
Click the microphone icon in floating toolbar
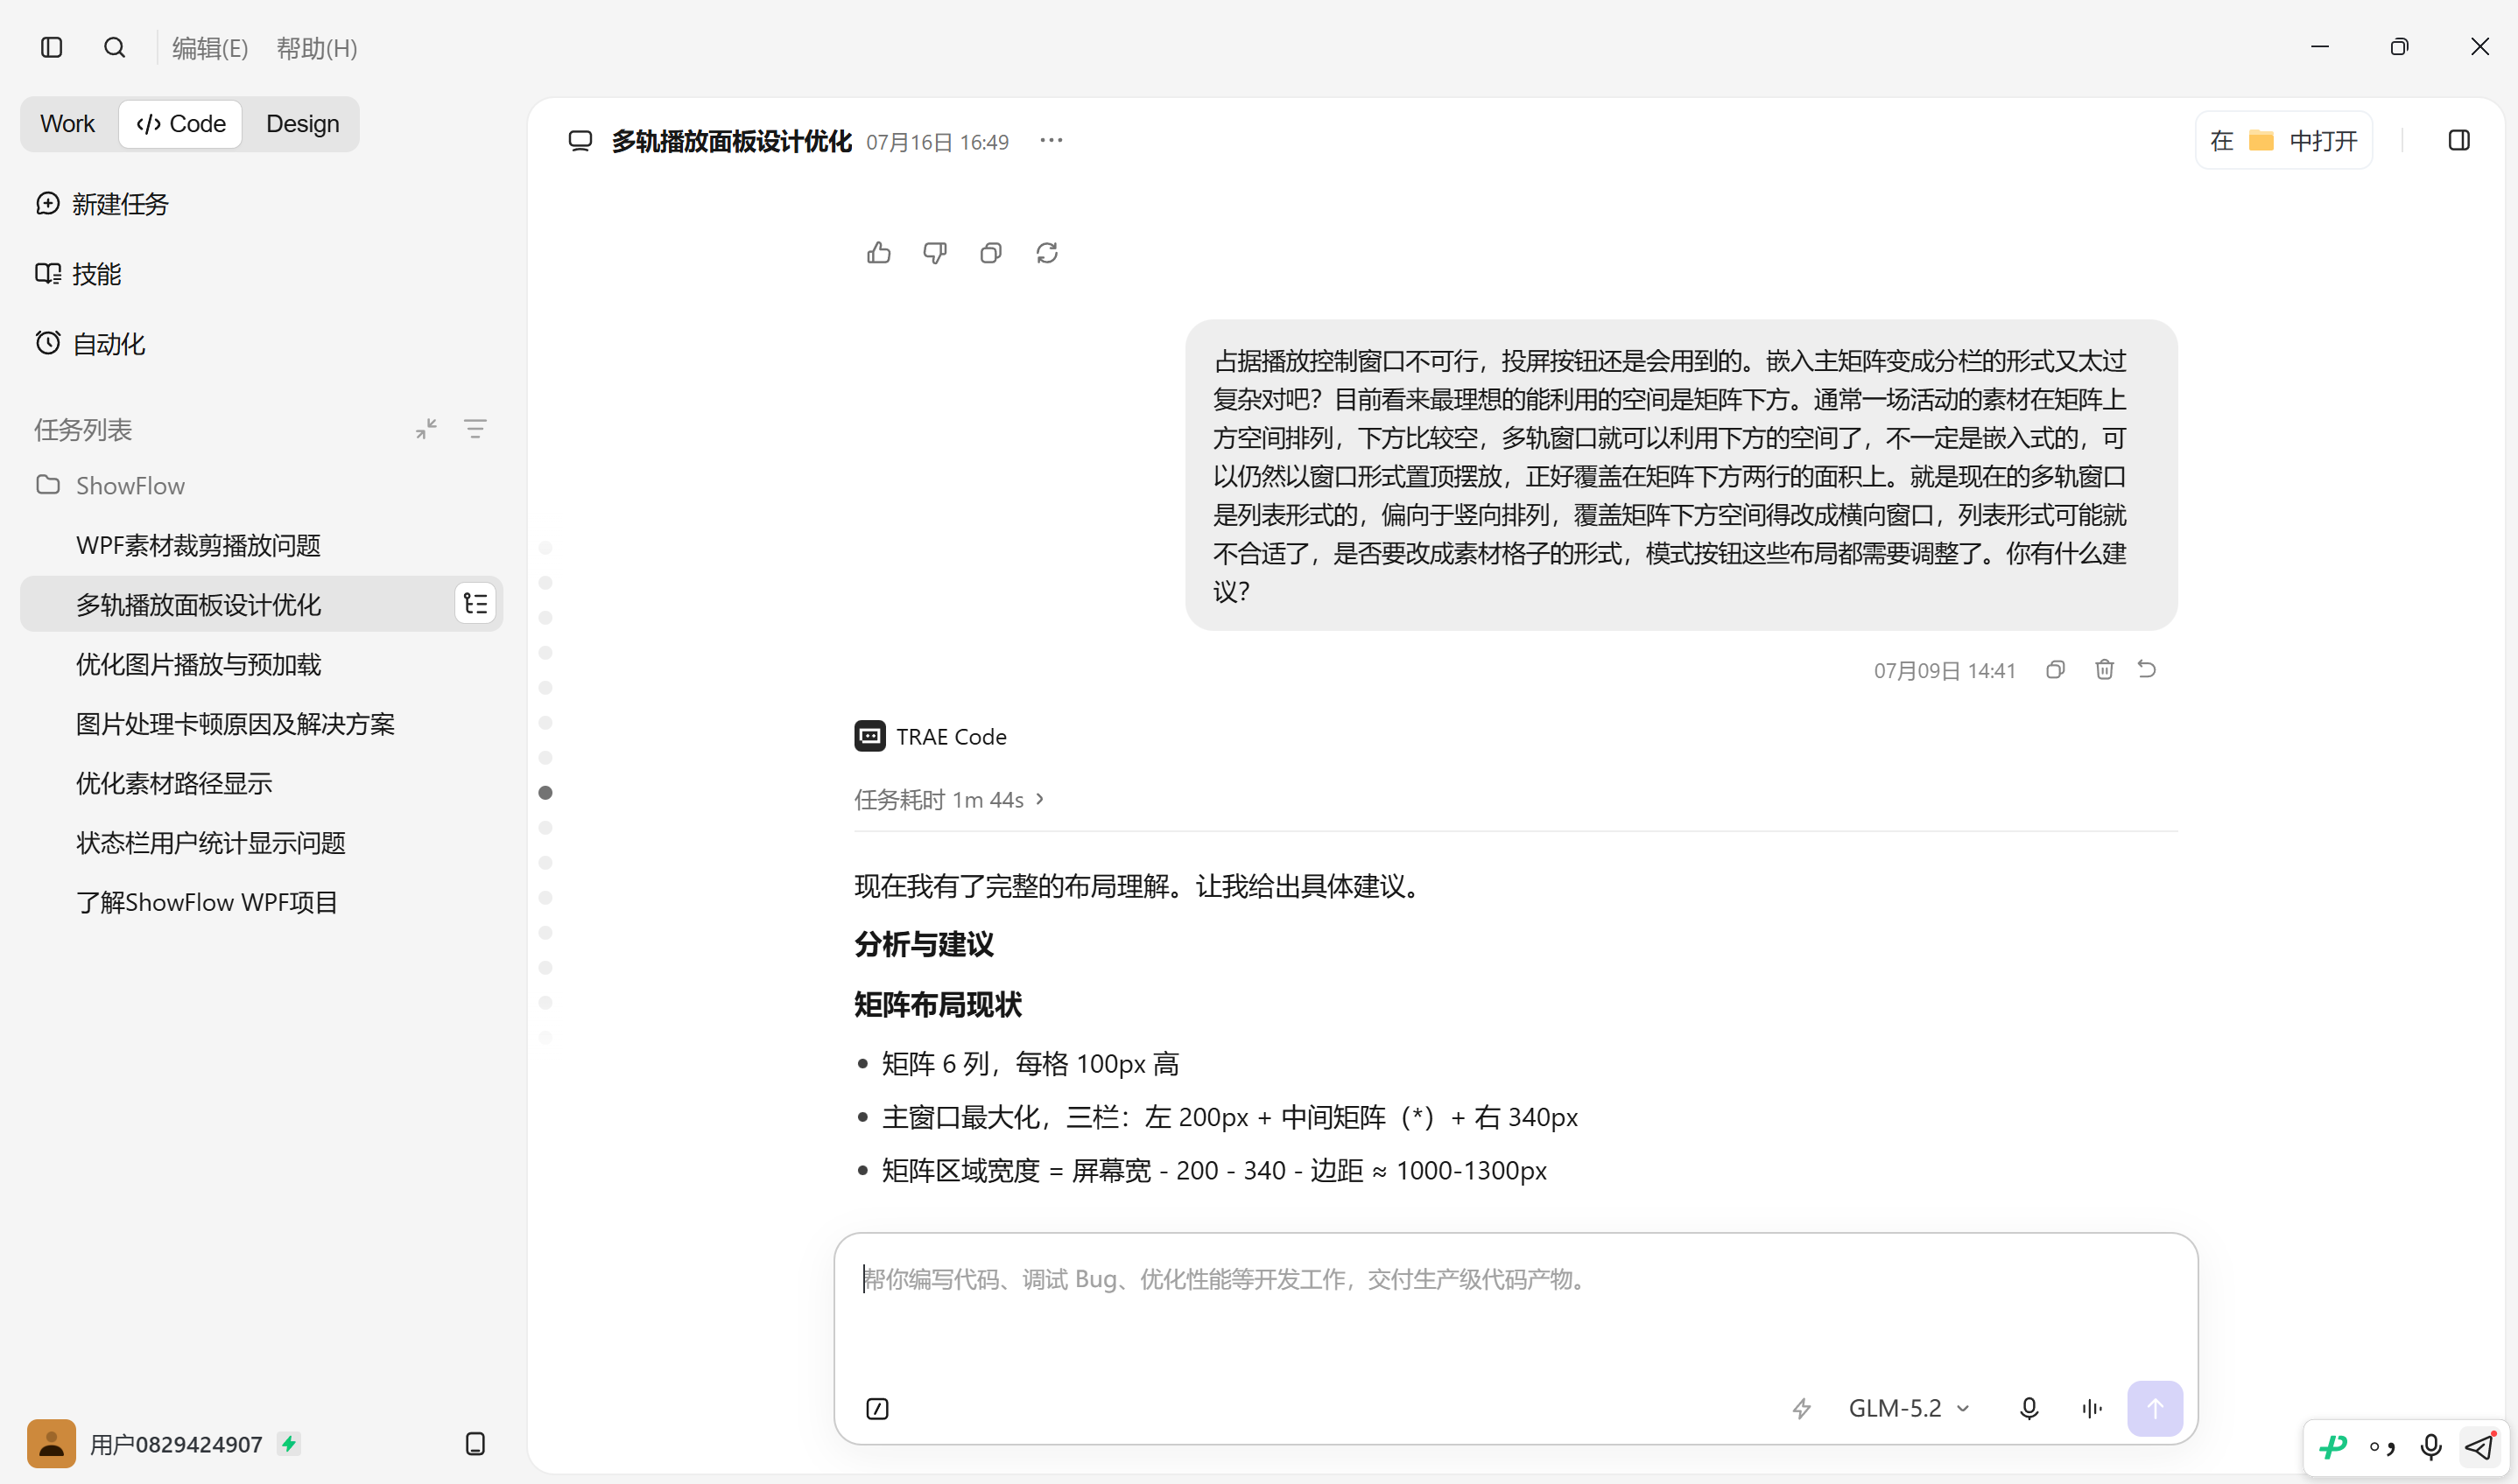[x=2430, y=1447]
